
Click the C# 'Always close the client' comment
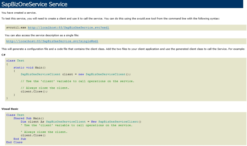(x=45, y=88)
